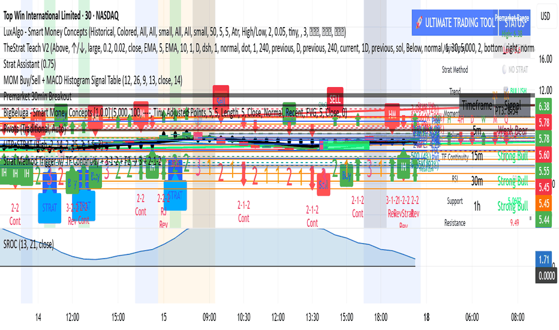Select Strong Bull in the 15m row

click(513, 156)
